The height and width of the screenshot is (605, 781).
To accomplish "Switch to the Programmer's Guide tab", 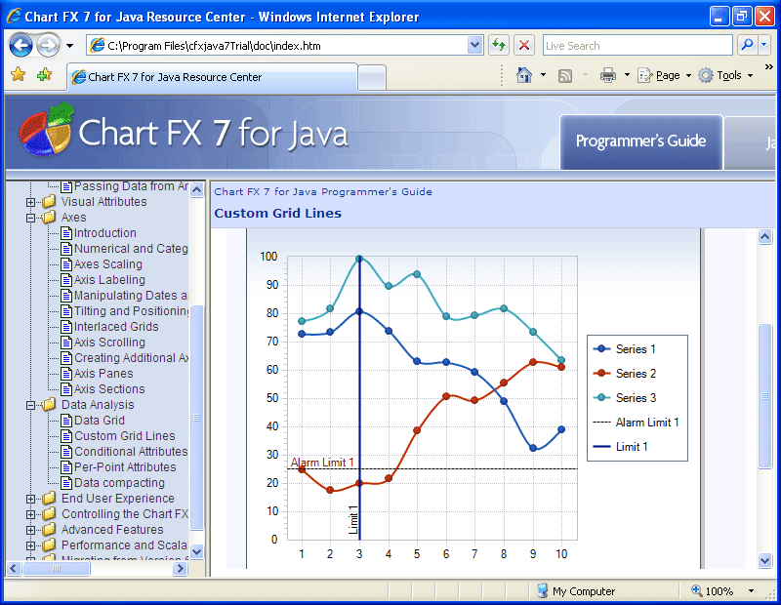I will click(641, 141).
